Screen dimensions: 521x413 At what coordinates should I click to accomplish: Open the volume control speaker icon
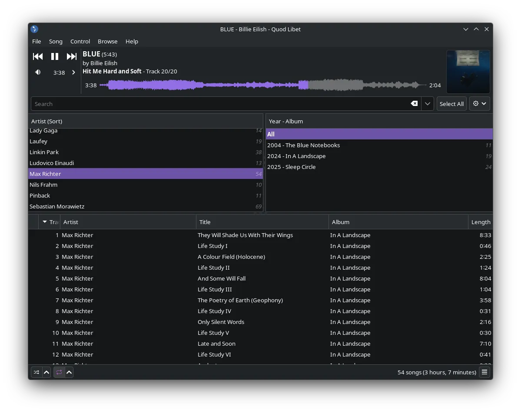[x=38, y=72]
